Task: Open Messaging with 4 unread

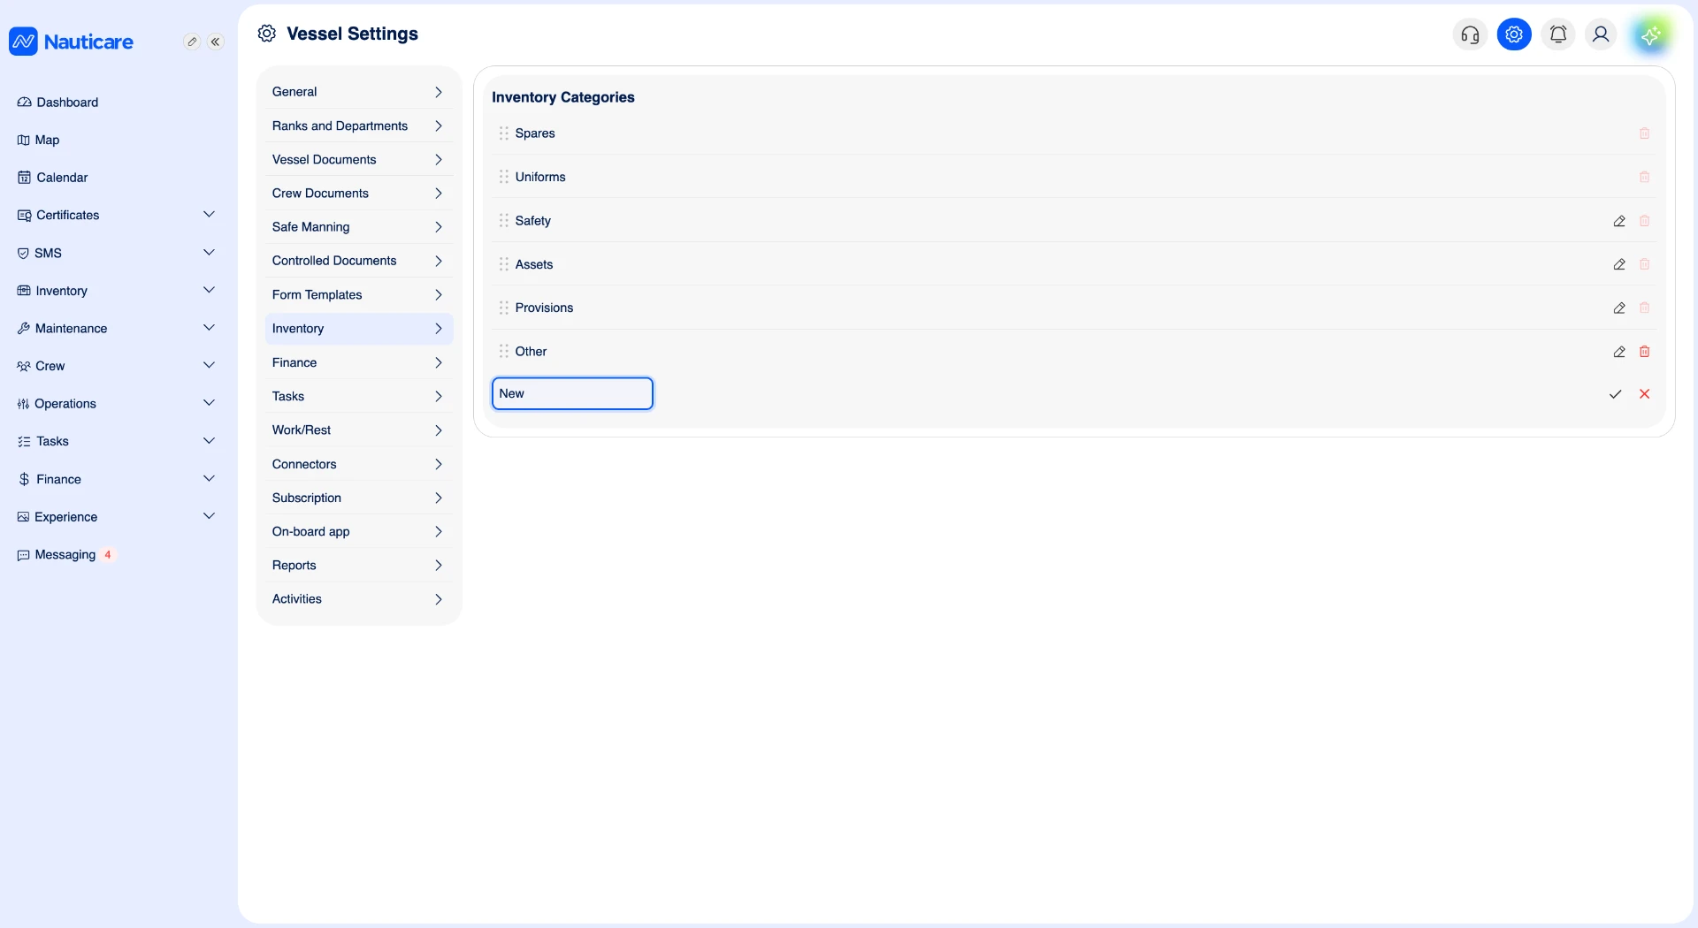Action: (x=65, y=555)
